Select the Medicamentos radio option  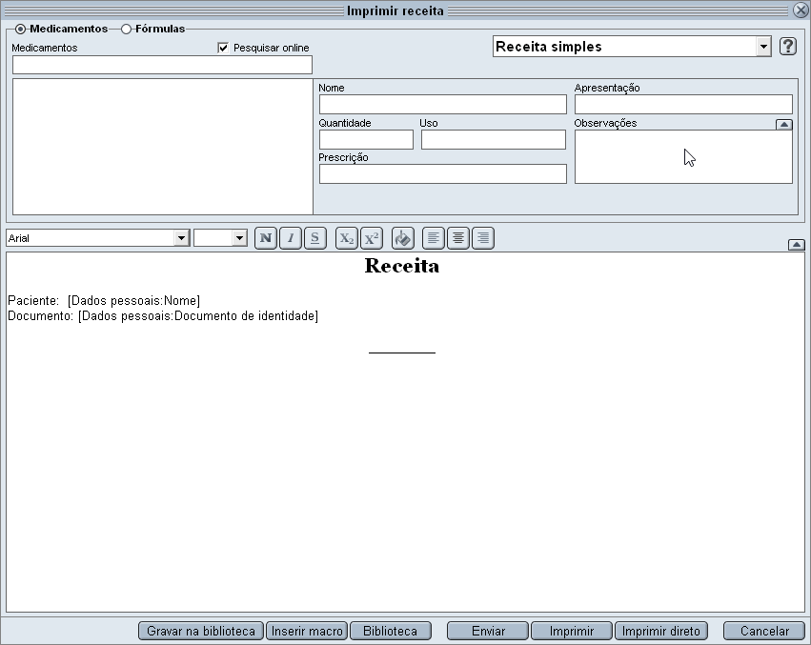pos(20,29)
